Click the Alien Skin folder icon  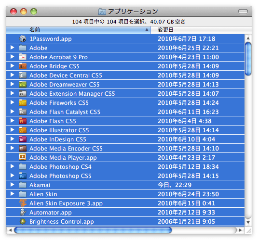pyautogui.click(x=23, y=194)
